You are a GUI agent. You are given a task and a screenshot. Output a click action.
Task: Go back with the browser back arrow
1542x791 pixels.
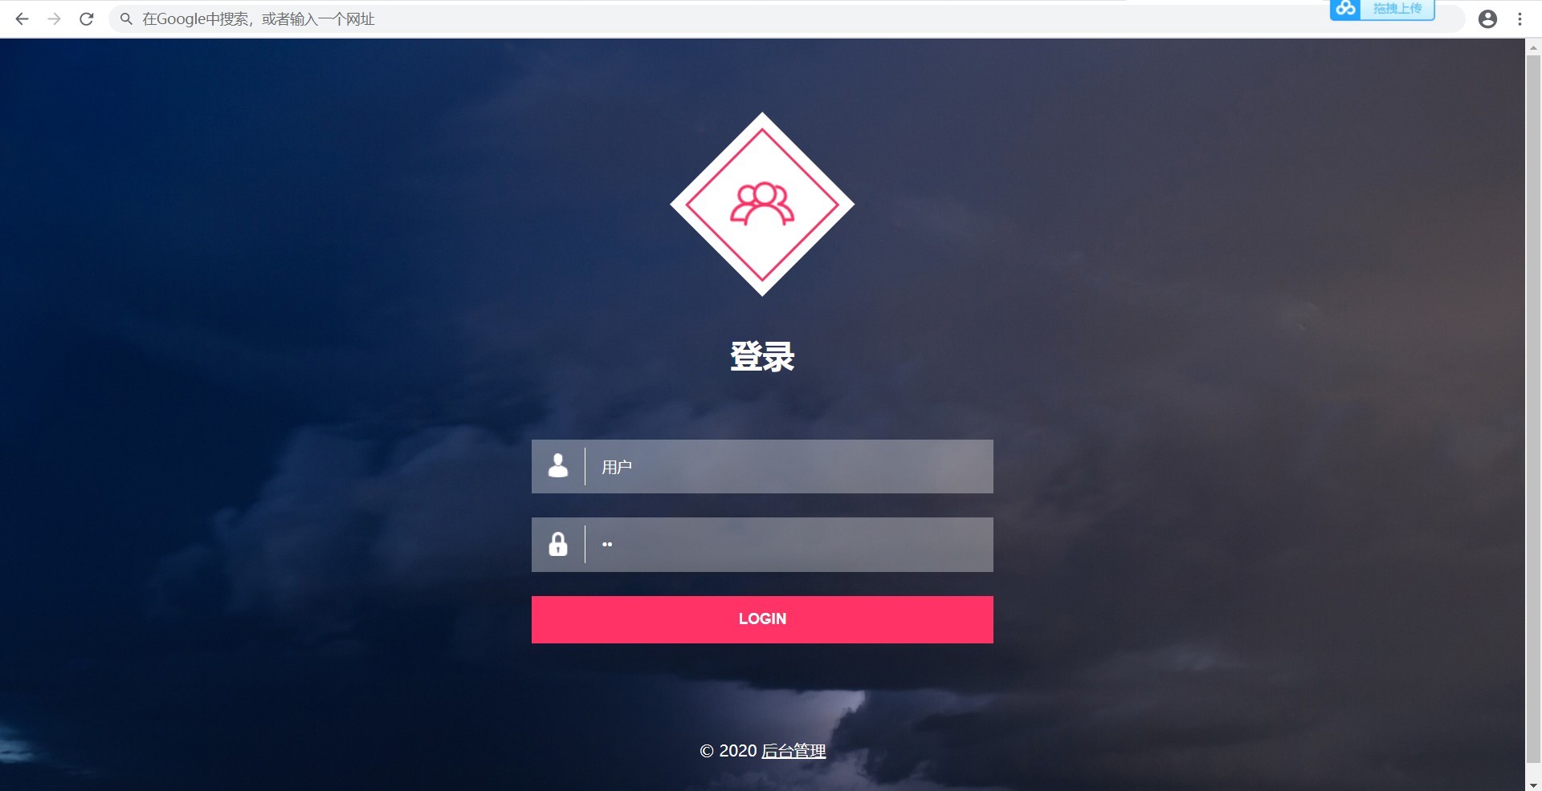(x=22, y=19)
